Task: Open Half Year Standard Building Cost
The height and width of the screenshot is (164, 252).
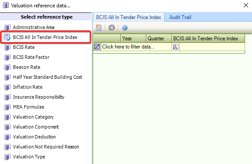Action: click(48, 77)
